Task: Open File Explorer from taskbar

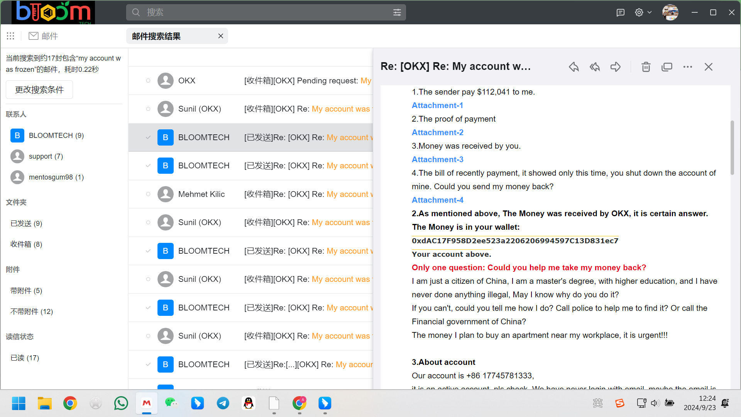Action: 44,403
